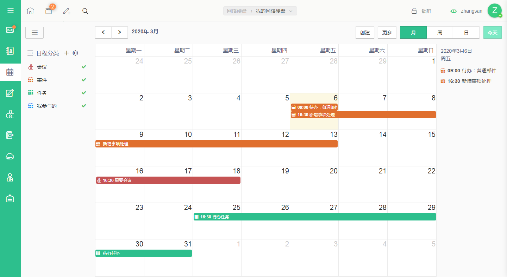507x277 pixels.
Task: Click the green Z user avatar
Action: pos(495,11)
